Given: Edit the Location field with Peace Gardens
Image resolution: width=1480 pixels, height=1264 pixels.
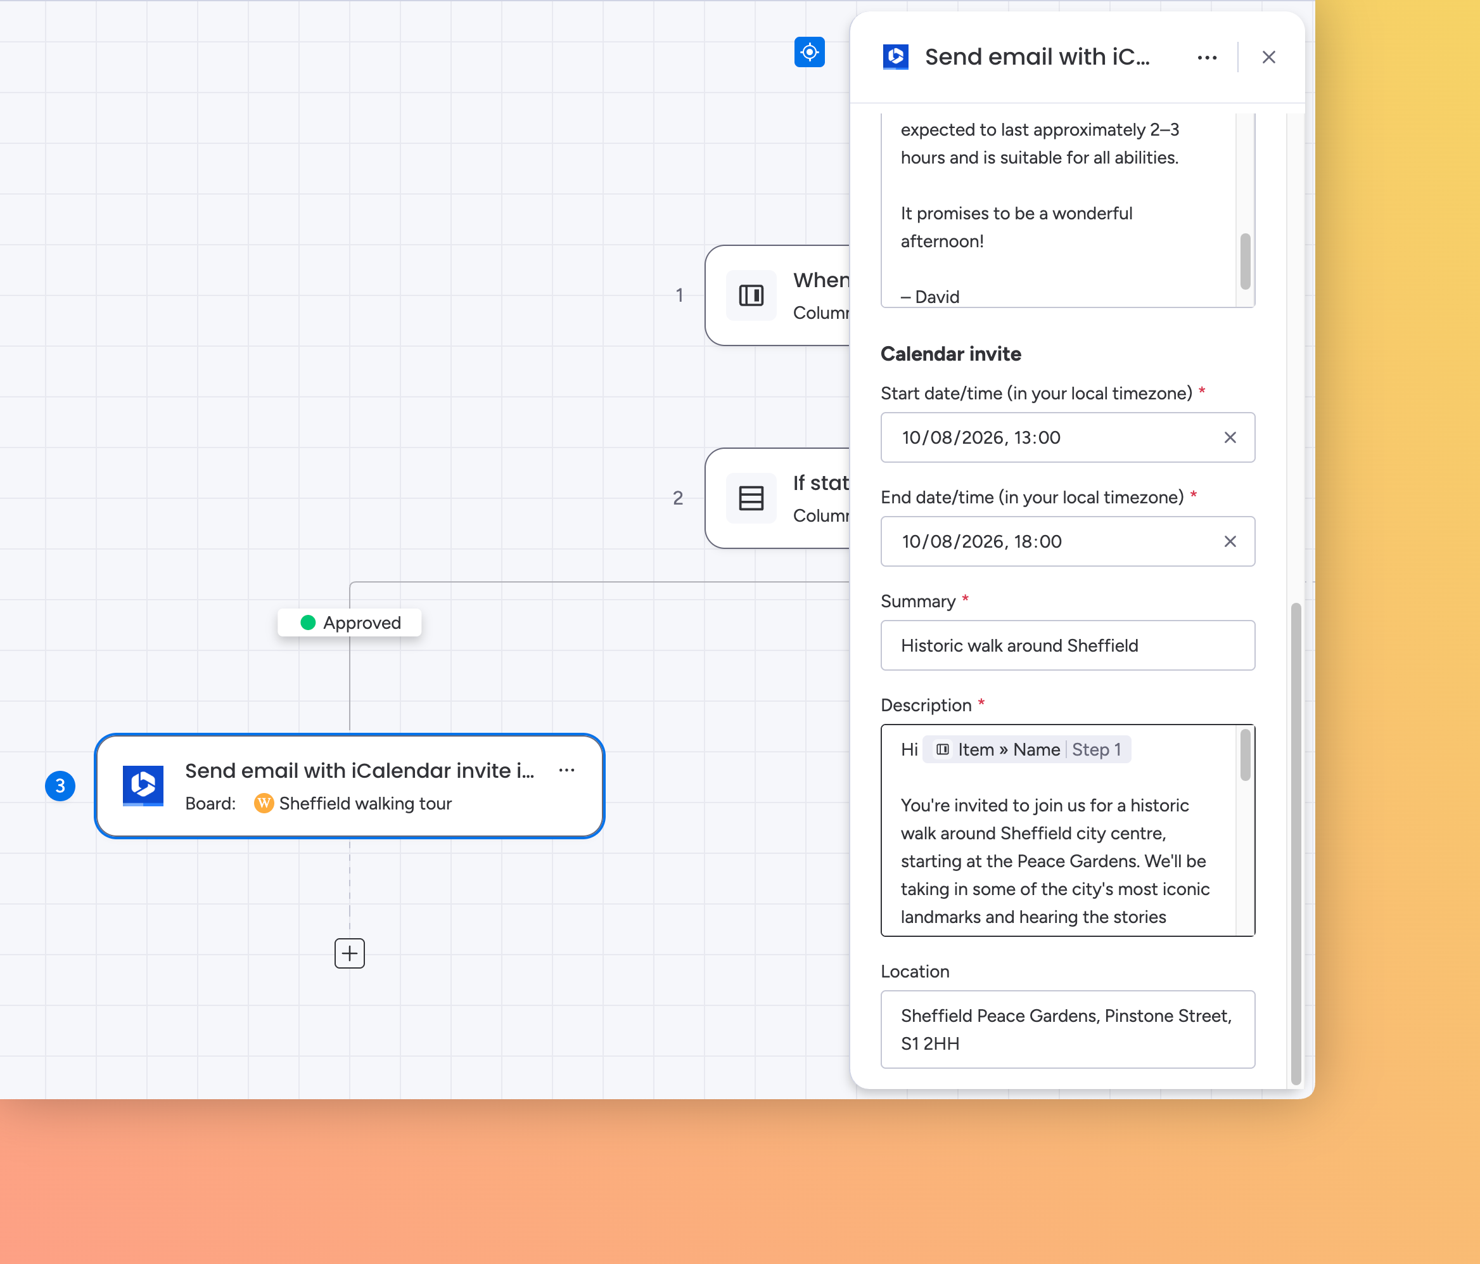Looking at the screenshot, I should click(x=1067, y=1029).
